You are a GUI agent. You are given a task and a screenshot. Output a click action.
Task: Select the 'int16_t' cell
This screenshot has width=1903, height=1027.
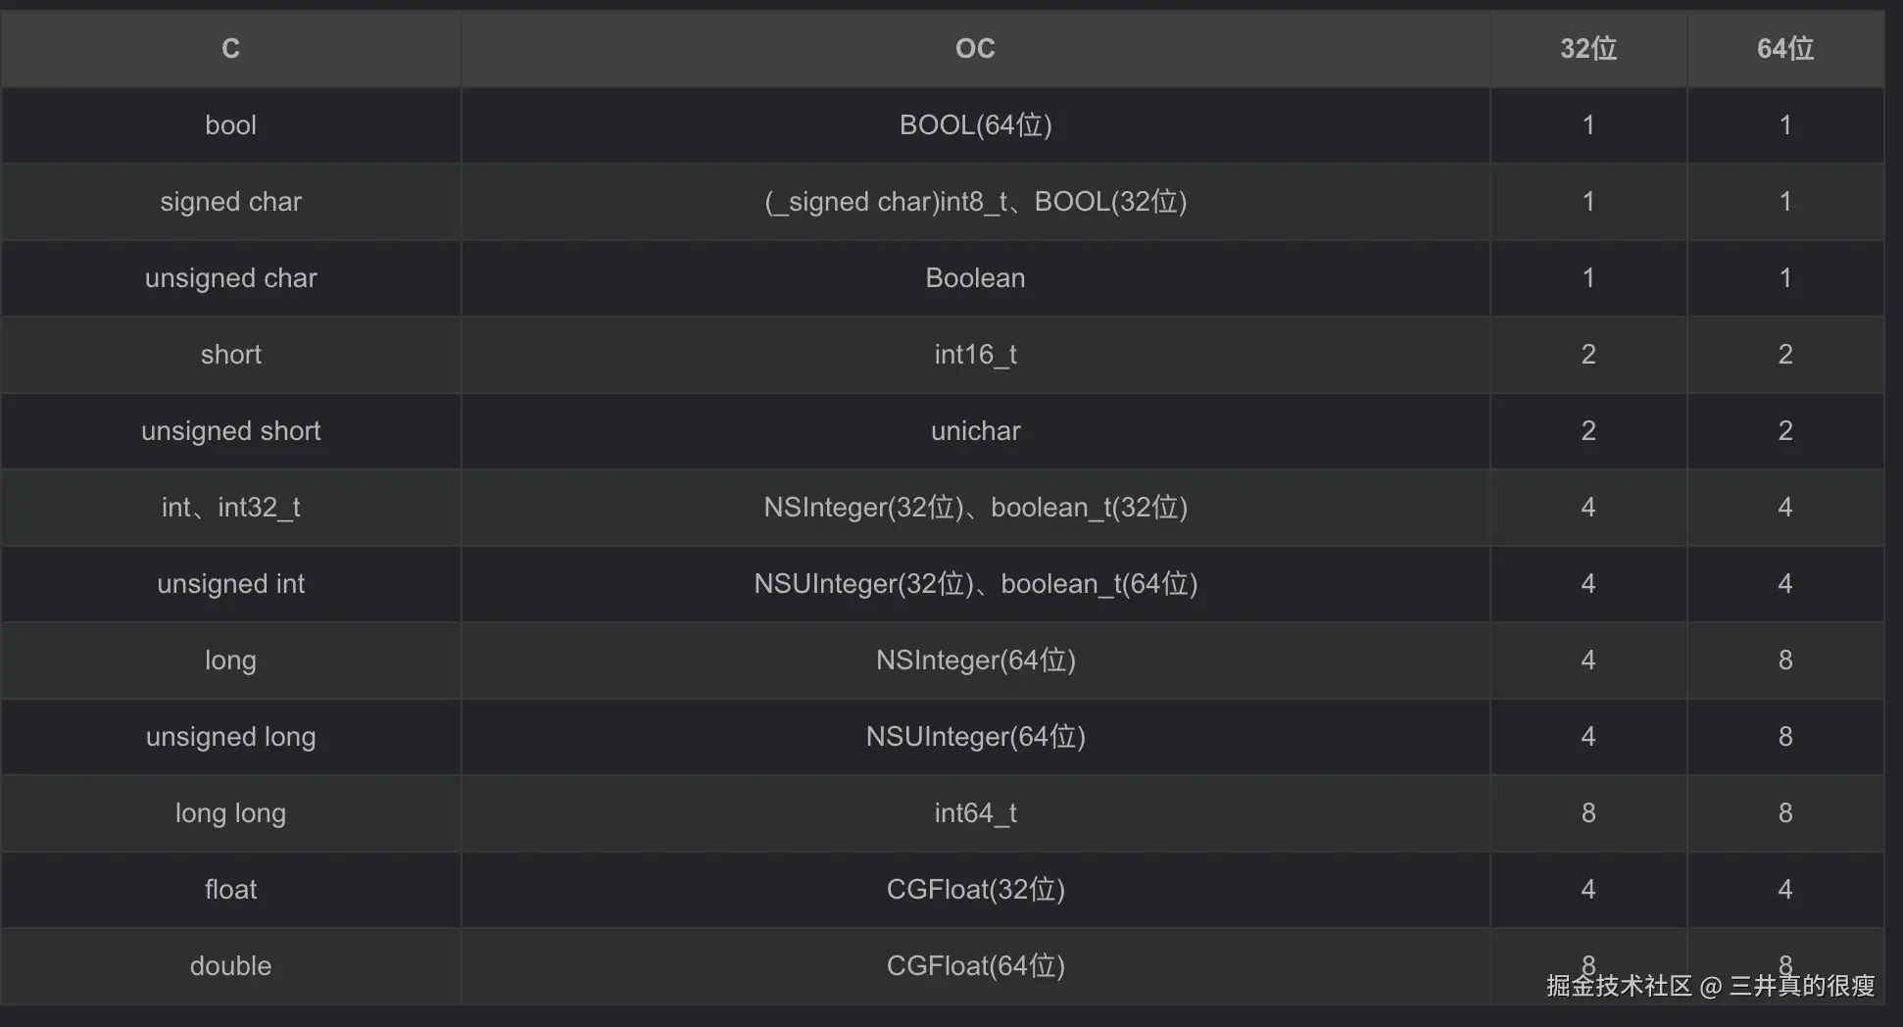pos(975,355)
